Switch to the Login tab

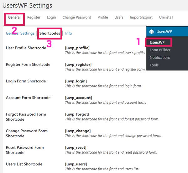click(51, 17)
